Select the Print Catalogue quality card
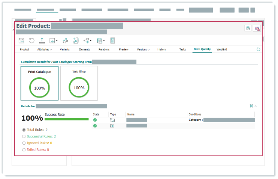 pos(39,83)
